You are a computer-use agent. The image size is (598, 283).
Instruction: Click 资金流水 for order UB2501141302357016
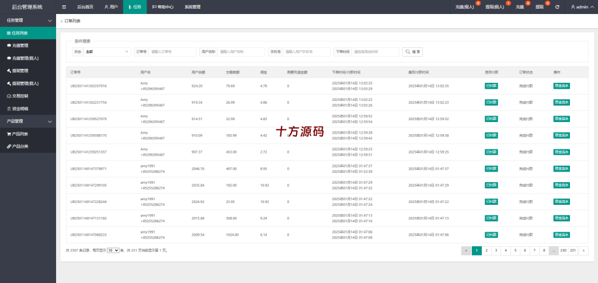click(x=561, y=86)
